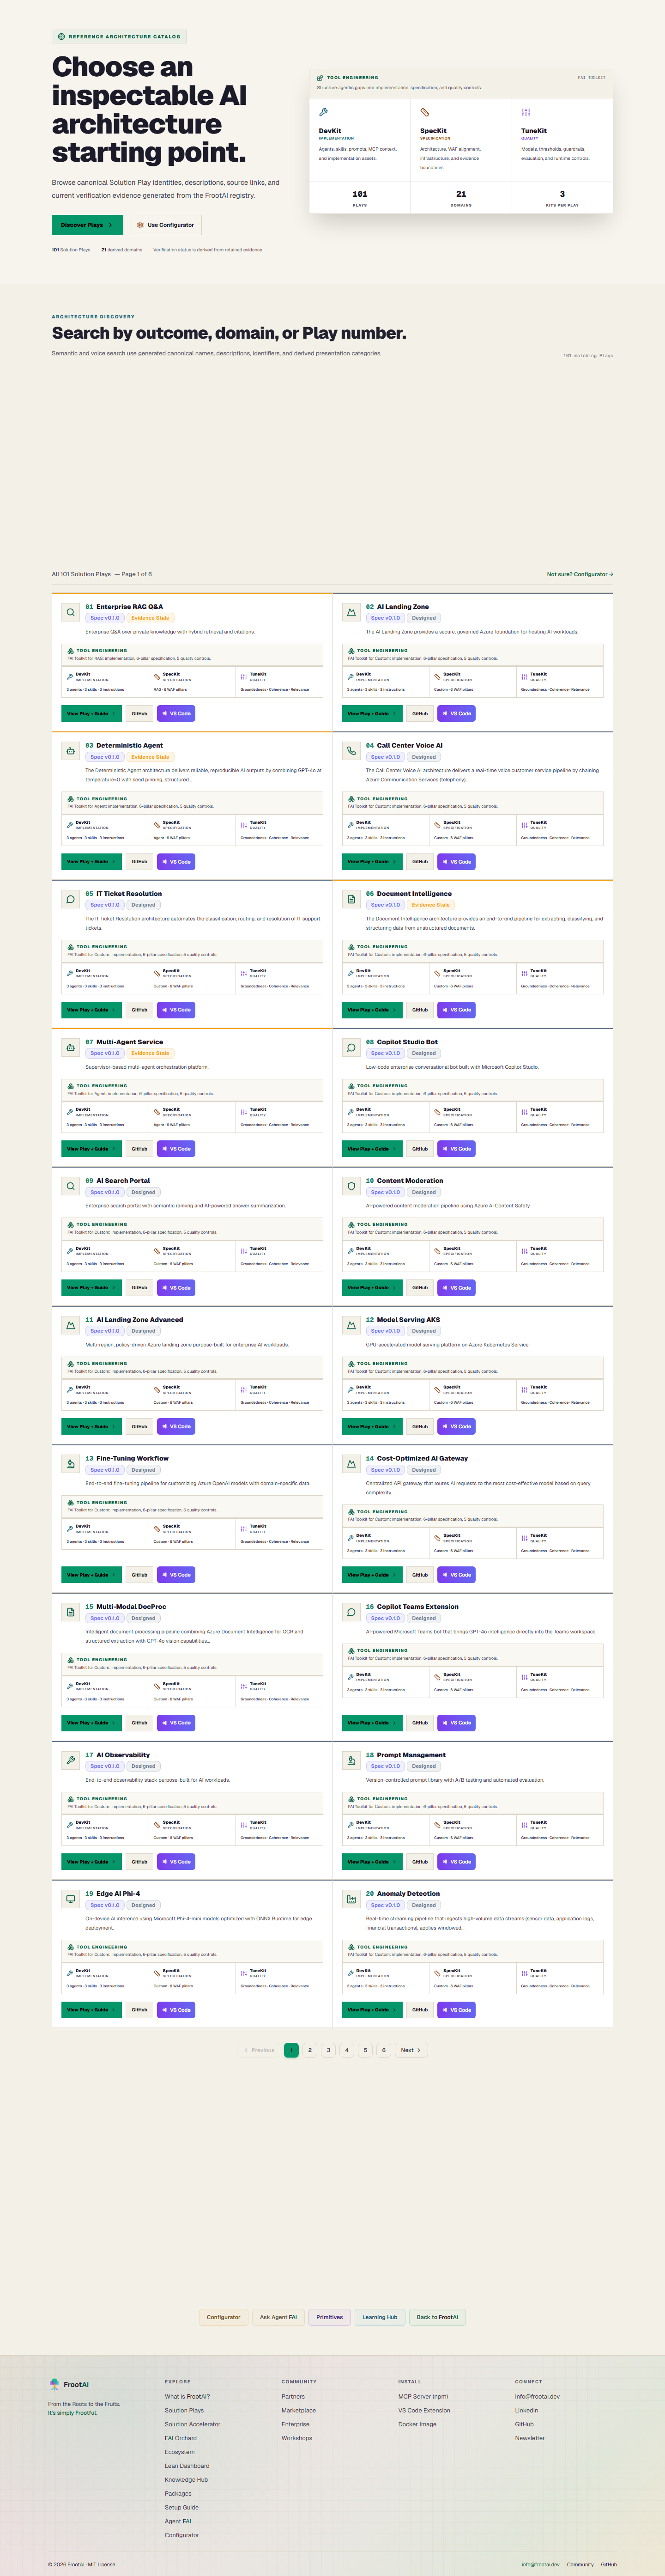Viewport: 665px width, 2576px height.
Task: Click the Back to FrootAI pill button
Action: (437, 2317)
